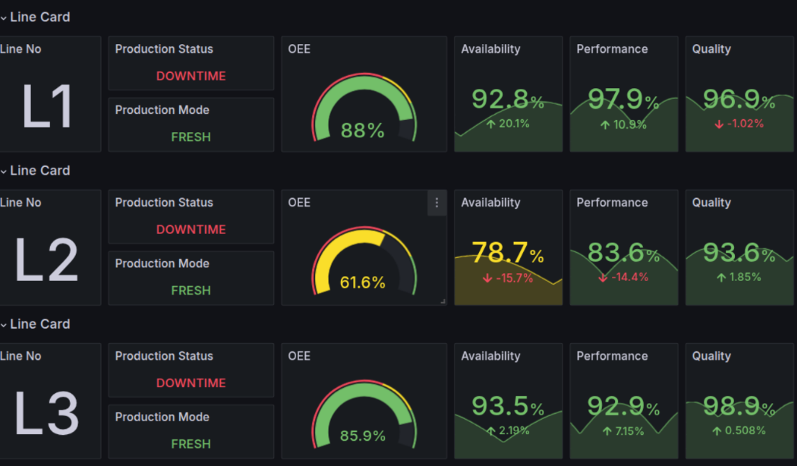This screenshot has width=797, height=466.
Task: Select the L1 Availability 92.8% stat panel
Action: pos(508,94)
